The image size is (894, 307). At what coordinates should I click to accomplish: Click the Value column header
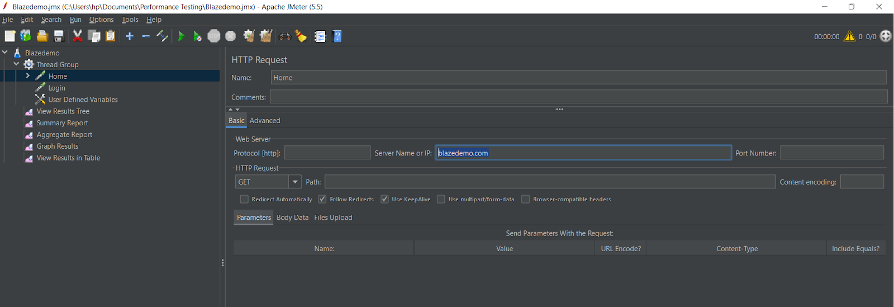click(505, 248)
